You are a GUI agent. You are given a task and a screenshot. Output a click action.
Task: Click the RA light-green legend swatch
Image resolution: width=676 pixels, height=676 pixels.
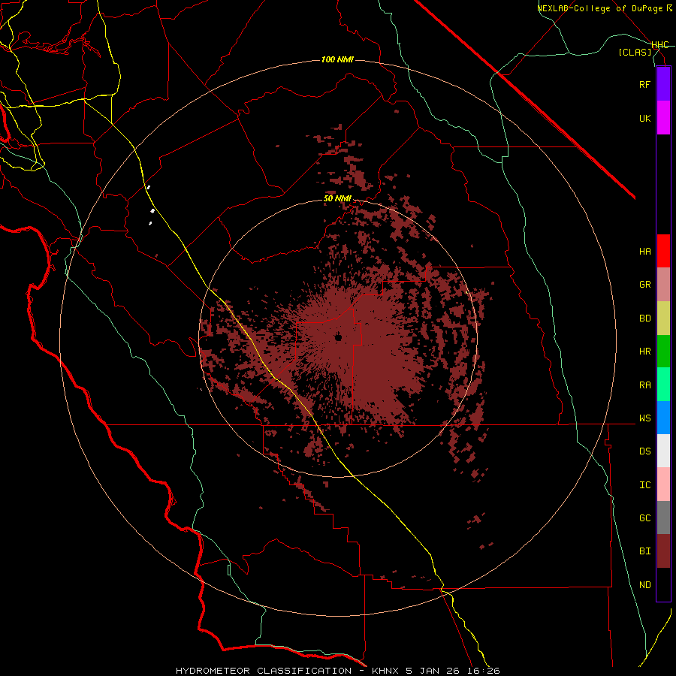663,385
